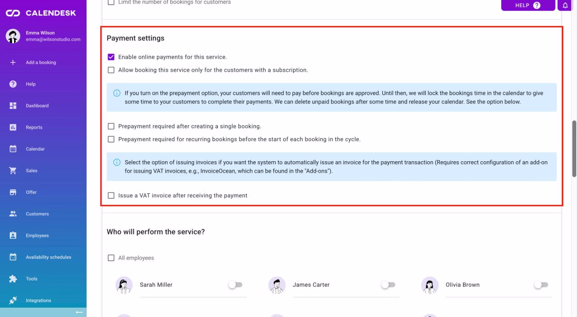
Task: Click the Payment settings heading
Action: pyautogui.click(x=135, y=38)
